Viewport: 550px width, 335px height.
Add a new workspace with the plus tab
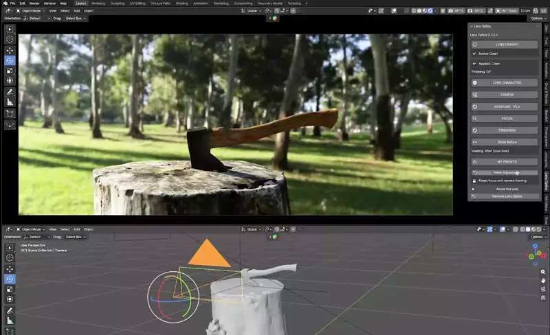[307, 3]
